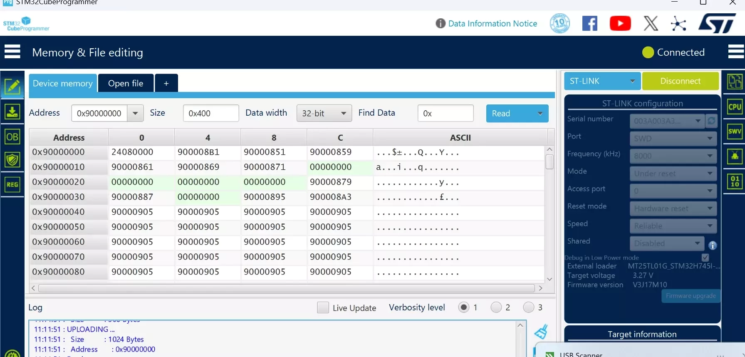The width and height of the screenshot is (745, 357).
Task: Enable the Live Update checkbox
Action: 323,307
